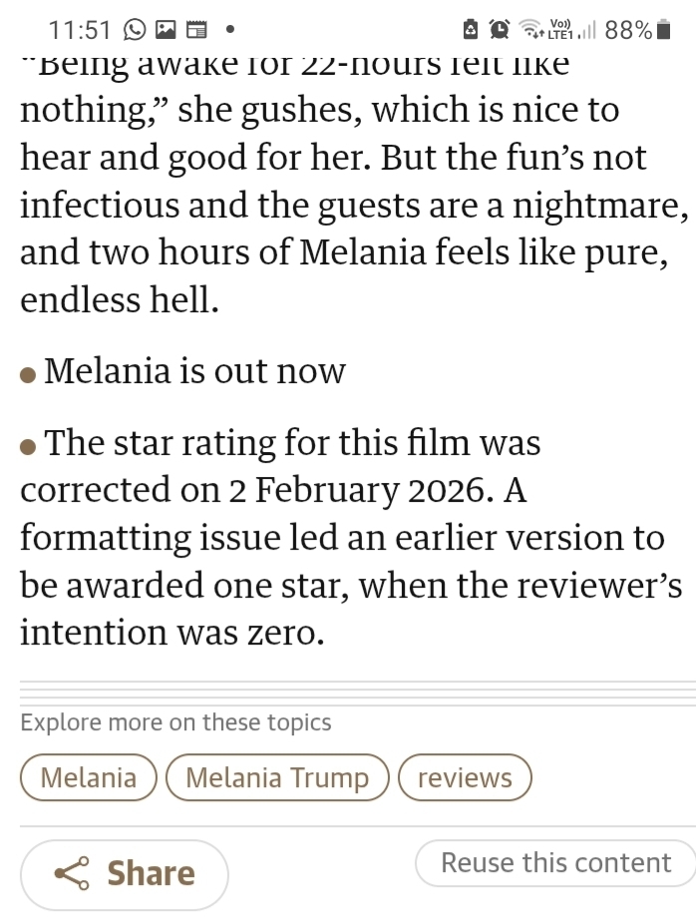696x919 pixels.
Task: Tap the share arrow icon
Action: pos(71,874)
